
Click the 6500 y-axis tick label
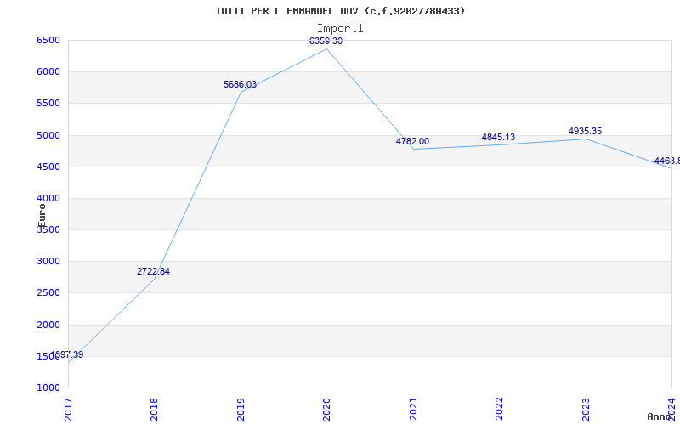click(x=48, y=40)
